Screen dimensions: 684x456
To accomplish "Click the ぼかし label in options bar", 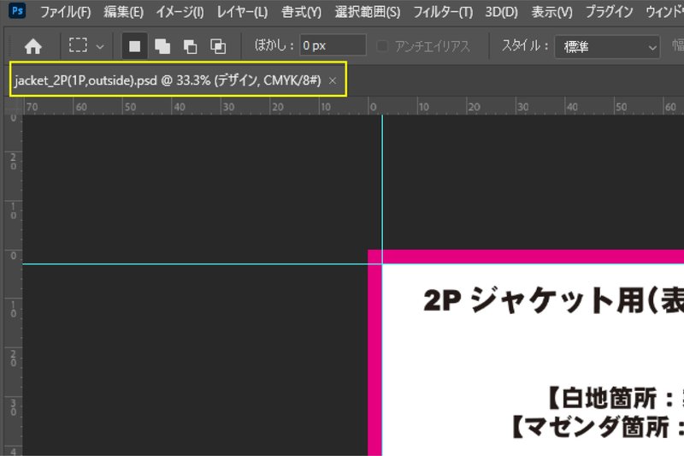I will (x=274, y=45).
